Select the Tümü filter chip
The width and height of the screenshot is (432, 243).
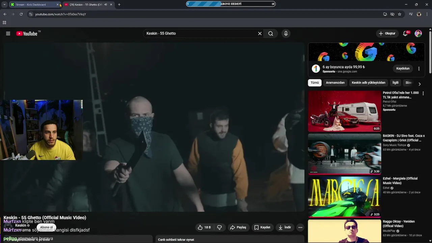coord(315,83)
